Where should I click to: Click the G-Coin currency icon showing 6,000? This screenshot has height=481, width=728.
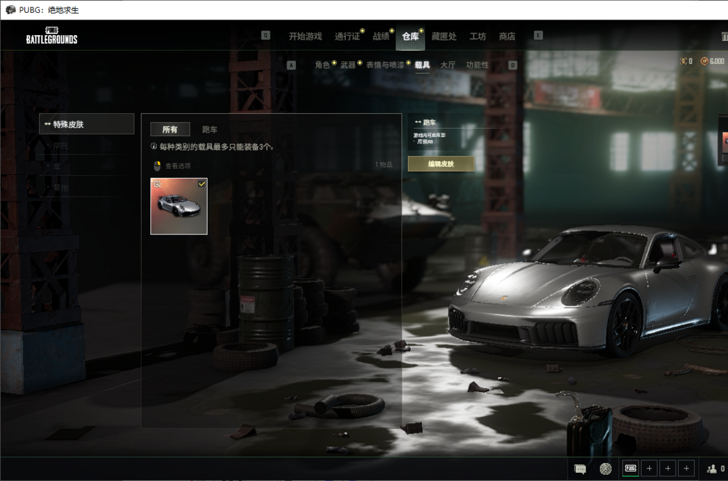704,61
